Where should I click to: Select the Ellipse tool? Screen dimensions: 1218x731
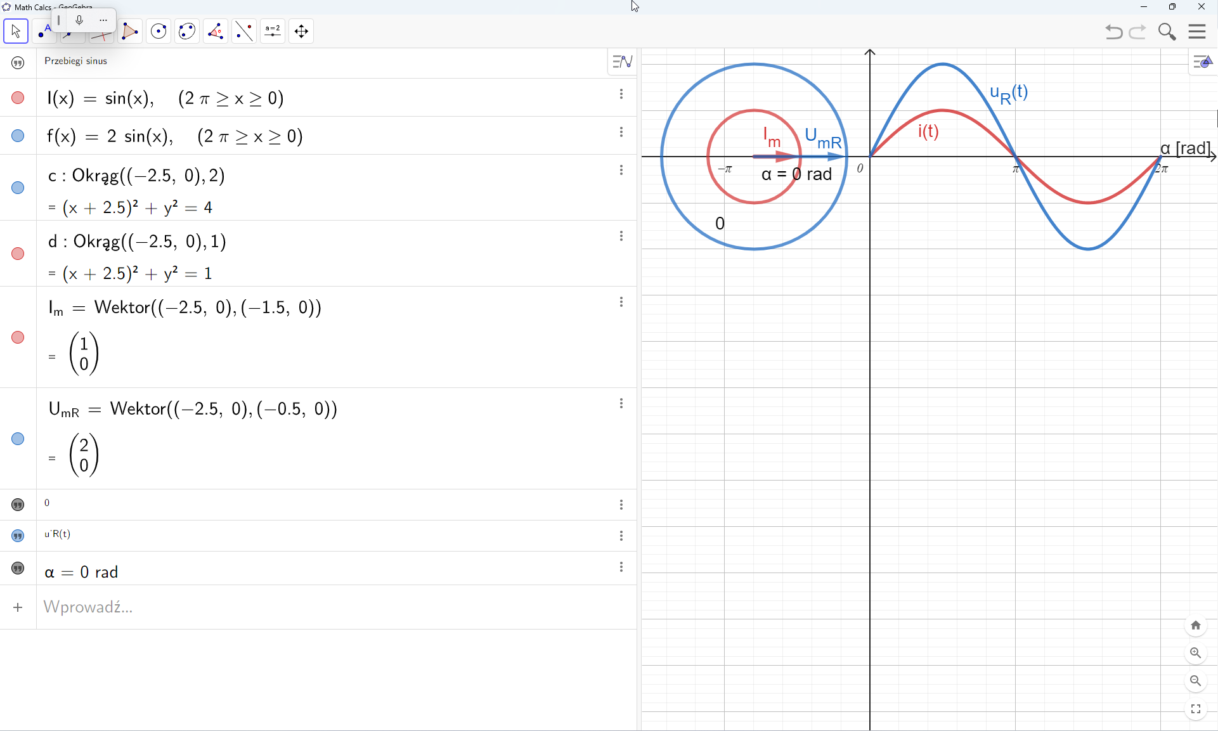point(186,31)
